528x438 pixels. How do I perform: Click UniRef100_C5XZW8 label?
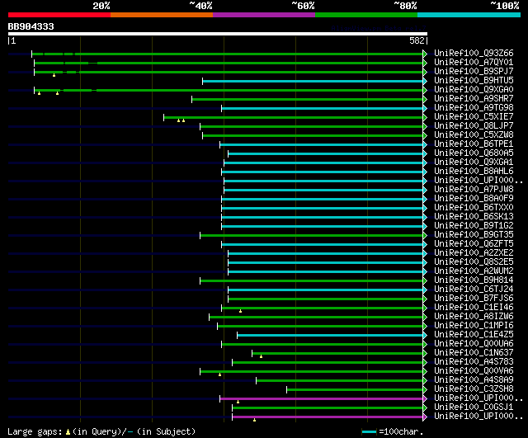click(x=474, y=135)
